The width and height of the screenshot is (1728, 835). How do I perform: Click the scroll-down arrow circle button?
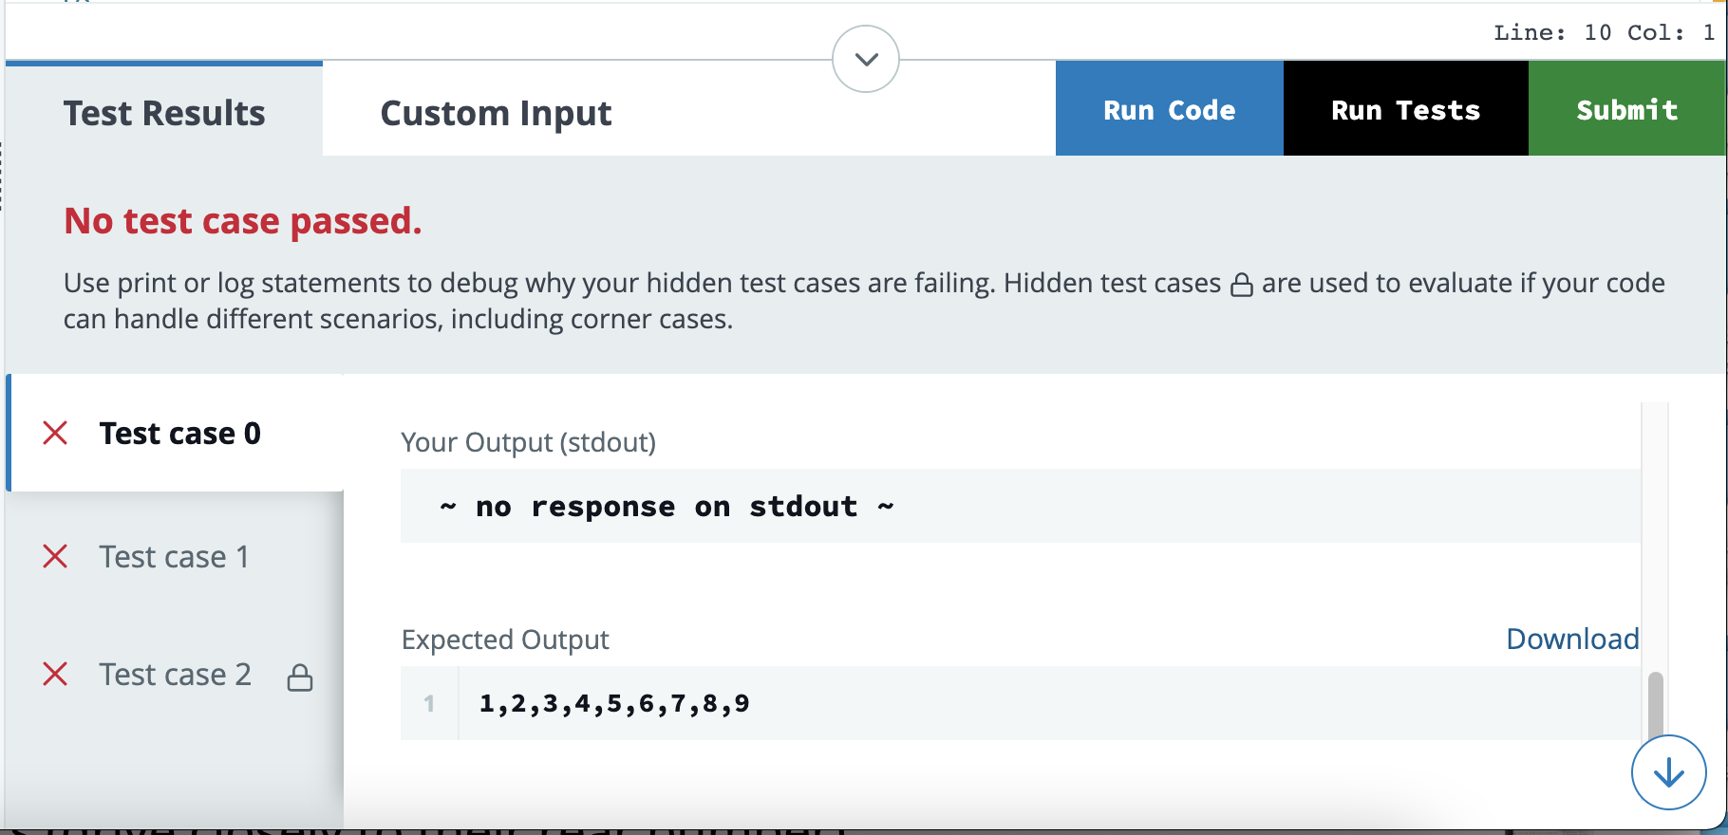[x=1668, y=772]
